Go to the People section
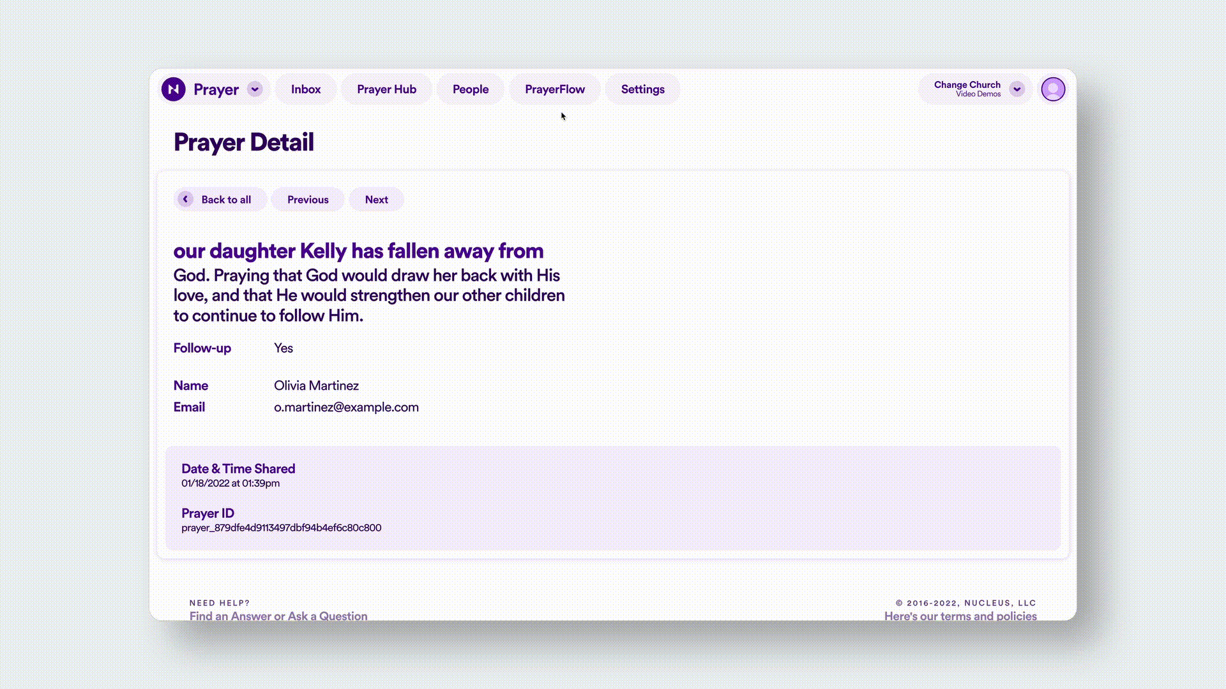This screenshot has height=689, width=1226. (x=471, y=89)
